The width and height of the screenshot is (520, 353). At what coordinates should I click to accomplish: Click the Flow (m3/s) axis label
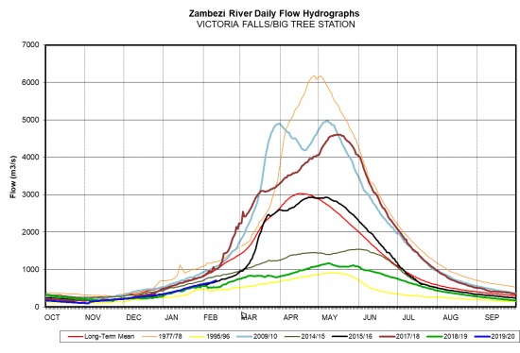click(x=13, y=176)
